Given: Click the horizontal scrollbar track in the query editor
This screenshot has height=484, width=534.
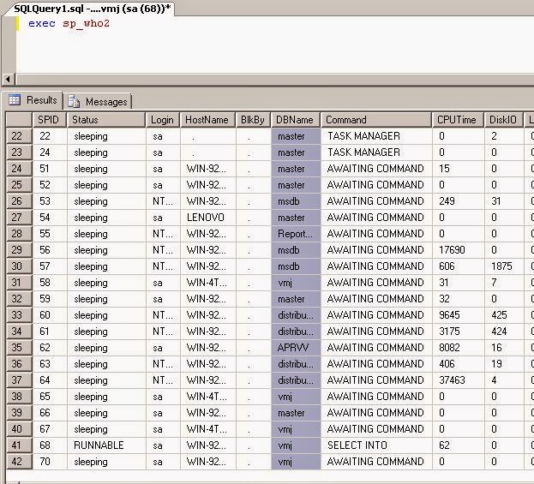Looking at the screenshot, I should [274, 80].
